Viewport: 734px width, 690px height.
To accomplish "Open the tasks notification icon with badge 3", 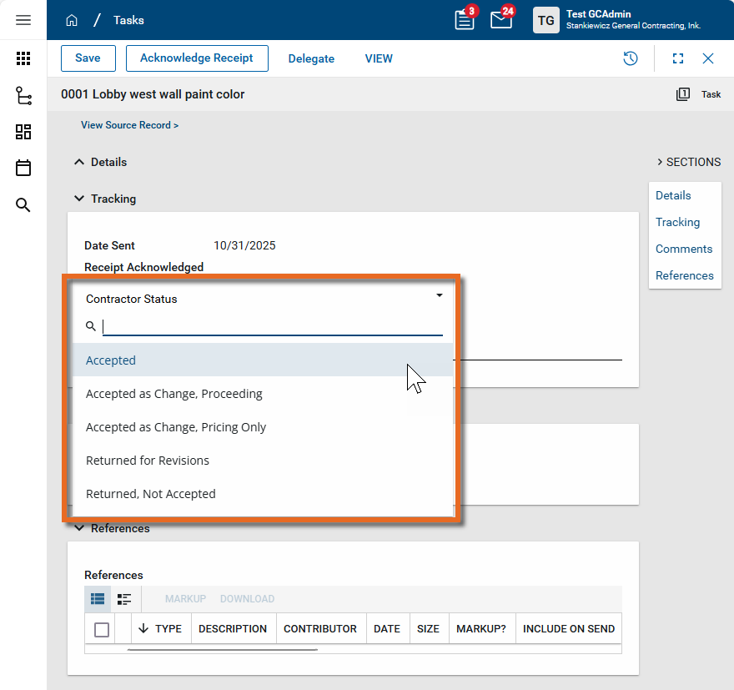I will point(465,20).
